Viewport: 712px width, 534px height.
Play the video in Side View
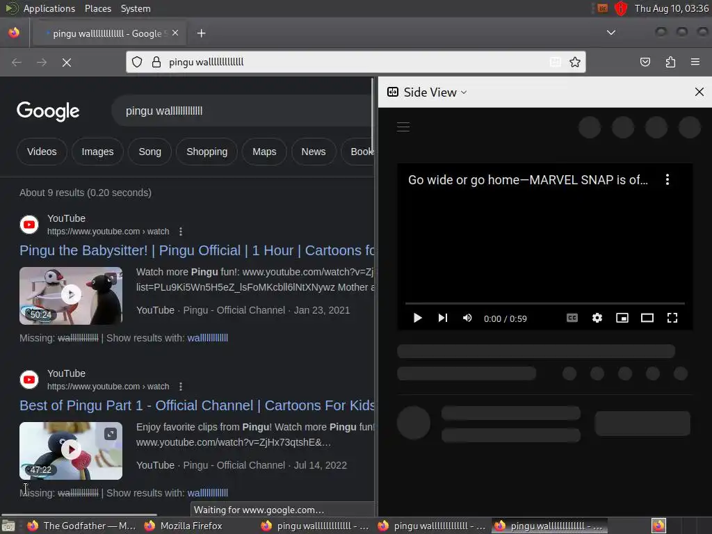point(418,318)
